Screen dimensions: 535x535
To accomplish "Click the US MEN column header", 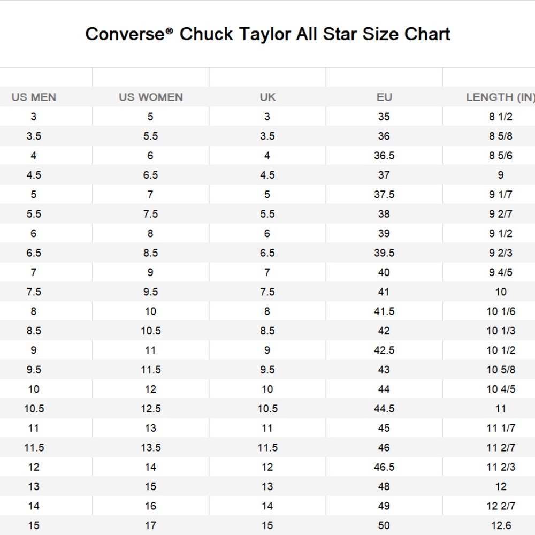I will (34, 97).
